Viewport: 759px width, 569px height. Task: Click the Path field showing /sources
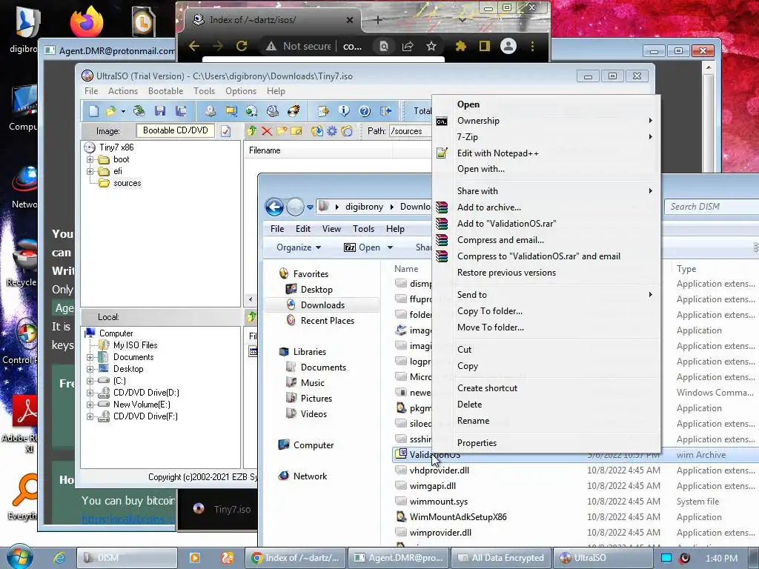coord(411,131)
